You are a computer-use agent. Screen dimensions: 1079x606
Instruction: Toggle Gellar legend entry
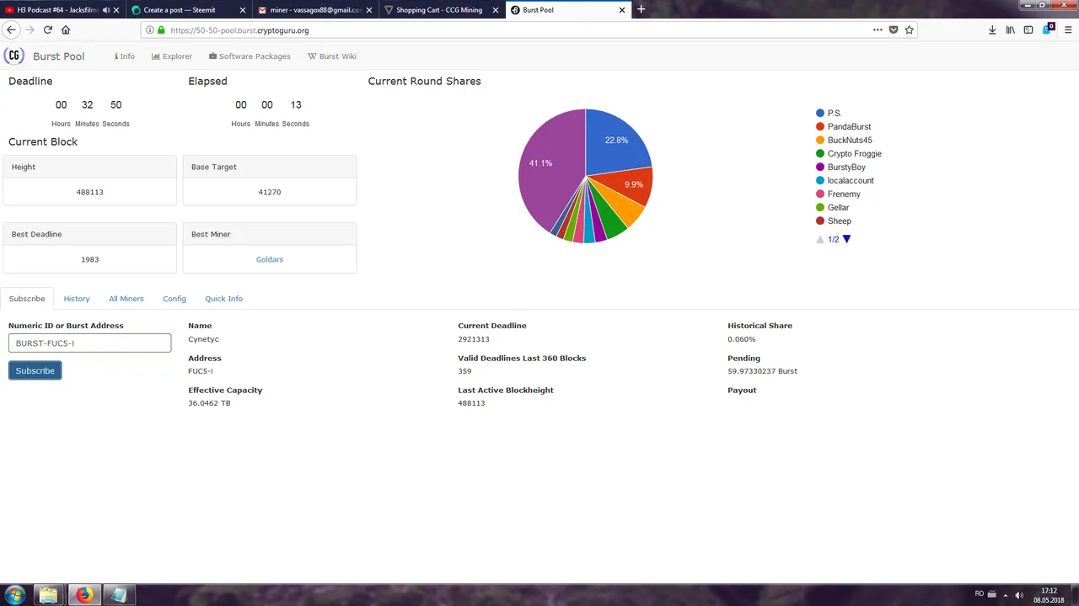pos(833,207)
